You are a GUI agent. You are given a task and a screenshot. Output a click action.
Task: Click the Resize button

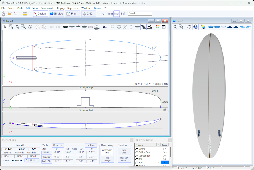click(34, 160)
